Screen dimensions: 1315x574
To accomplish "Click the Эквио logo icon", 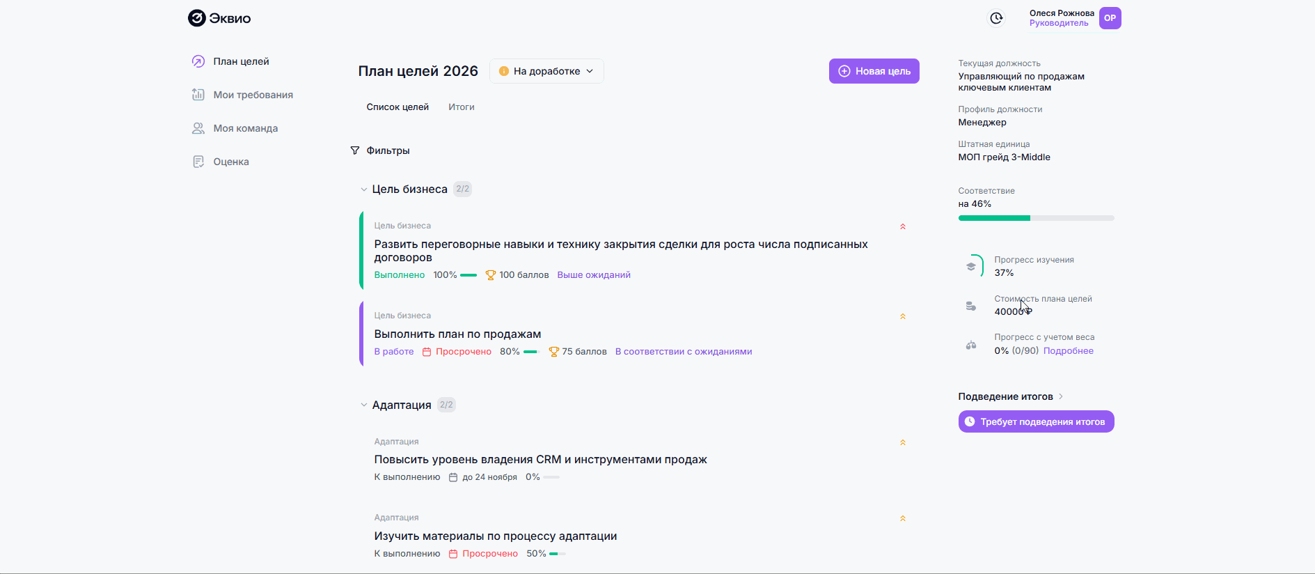I will click(x=197, y=18).
